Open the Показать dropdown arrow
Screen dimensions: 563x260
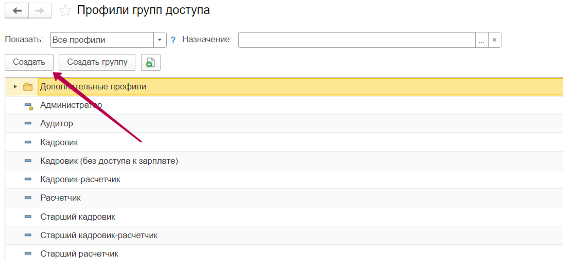(160, 40)
